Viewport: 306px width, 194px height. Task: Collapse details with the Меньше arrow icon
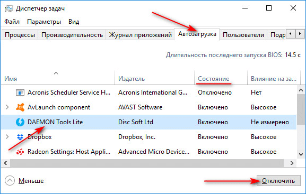[x=10, y=181]
